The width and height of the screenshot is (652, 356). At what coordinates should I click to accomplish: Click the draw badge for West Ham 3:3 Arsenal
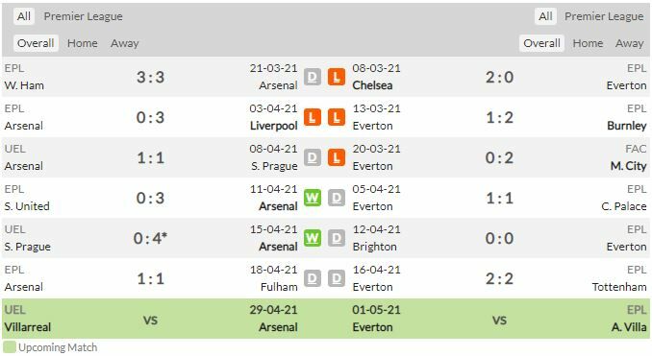pyautogui.click(x=313, y=77)
